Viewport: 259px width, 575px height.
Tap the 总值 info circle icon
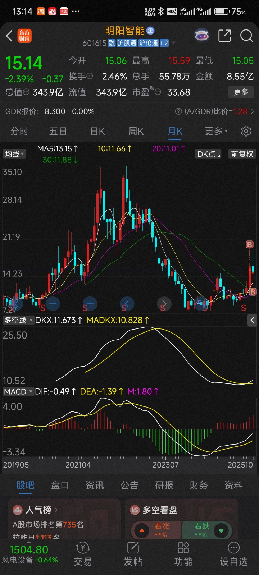click(x=26, y=92)
